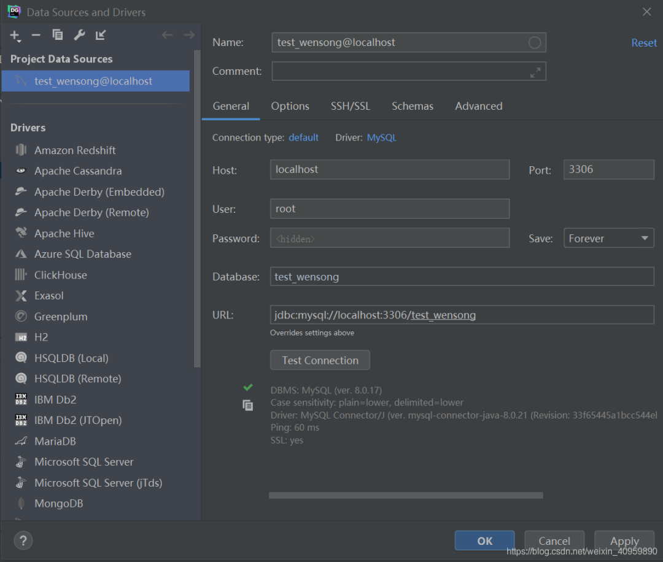Click the Host input field
Image resolution: width=663 pixels, height=562 pixels.
pos(389,169)
